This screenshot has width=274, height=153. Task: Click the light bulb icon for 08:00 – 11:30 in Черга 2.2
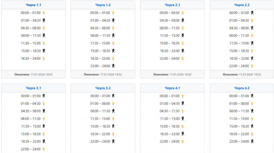pos(252,36)
